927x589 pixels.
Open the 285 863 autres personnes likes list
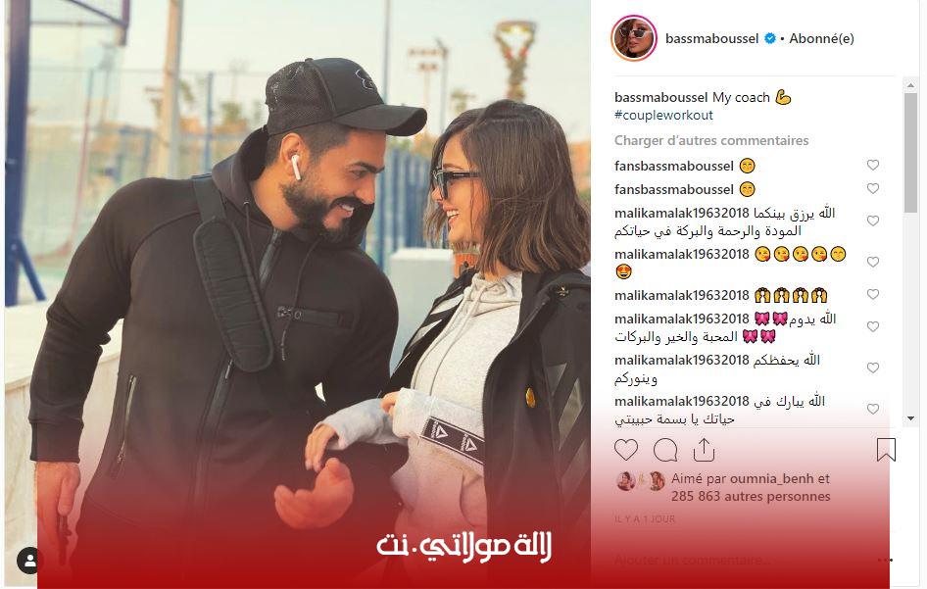(751, 496)
